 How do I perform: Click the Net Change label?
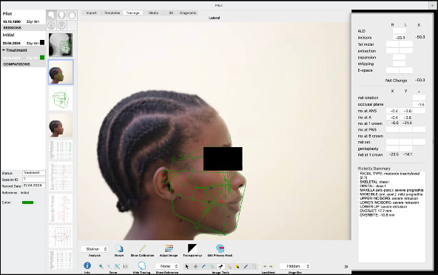click(x=396, y=81)
